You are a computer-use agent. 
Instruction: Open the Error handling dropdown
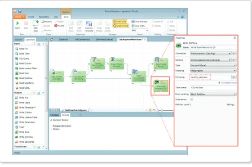(213, 94)
